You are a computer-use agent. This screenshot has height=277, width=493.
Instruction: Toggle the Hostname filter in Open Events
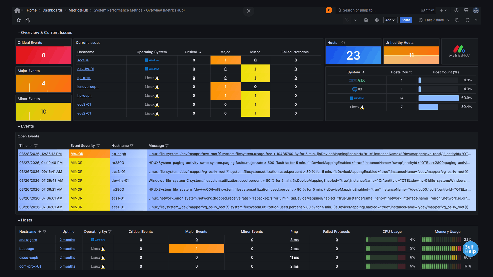pyautogui.click(x=132, y=146)
